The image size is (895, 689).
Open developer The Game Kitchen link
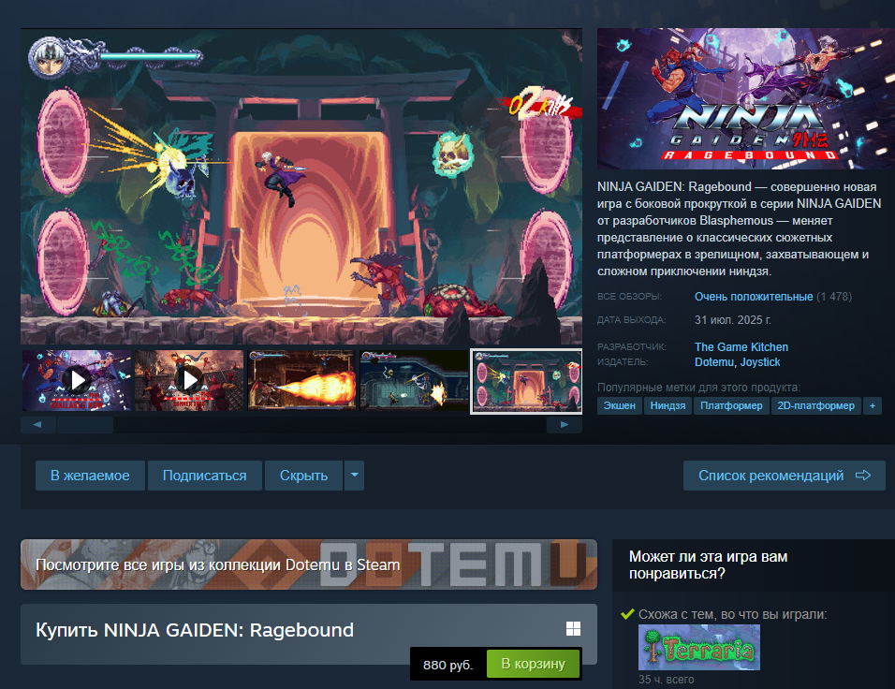point(741,347)
